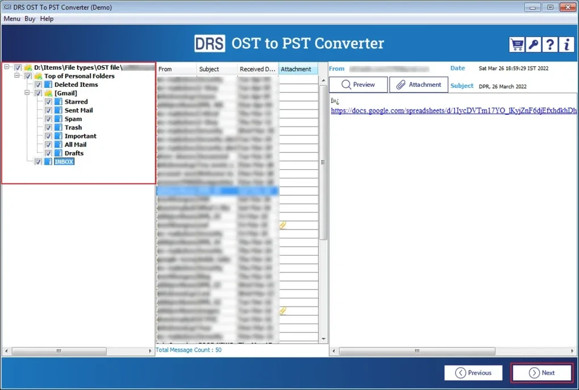Click the Drafts folder icon
Screen dimensions: 579x390
[58, 153]
